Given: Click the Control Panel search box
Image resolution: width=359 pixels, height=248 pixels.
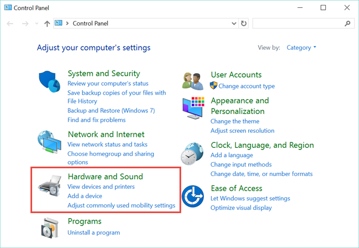Looking at the screenshot, I should click(x=298, y=24).
